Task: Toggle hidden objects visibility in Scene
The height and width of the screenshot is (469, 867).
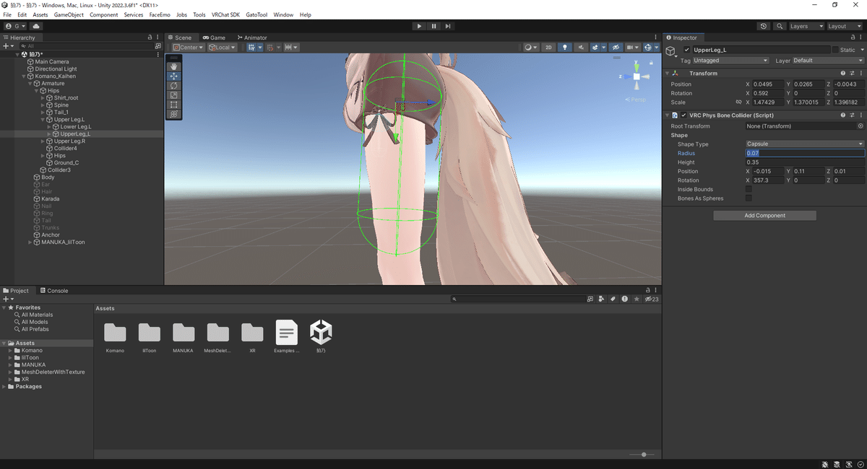Action: pyautogui.click(x=616, y=48)
